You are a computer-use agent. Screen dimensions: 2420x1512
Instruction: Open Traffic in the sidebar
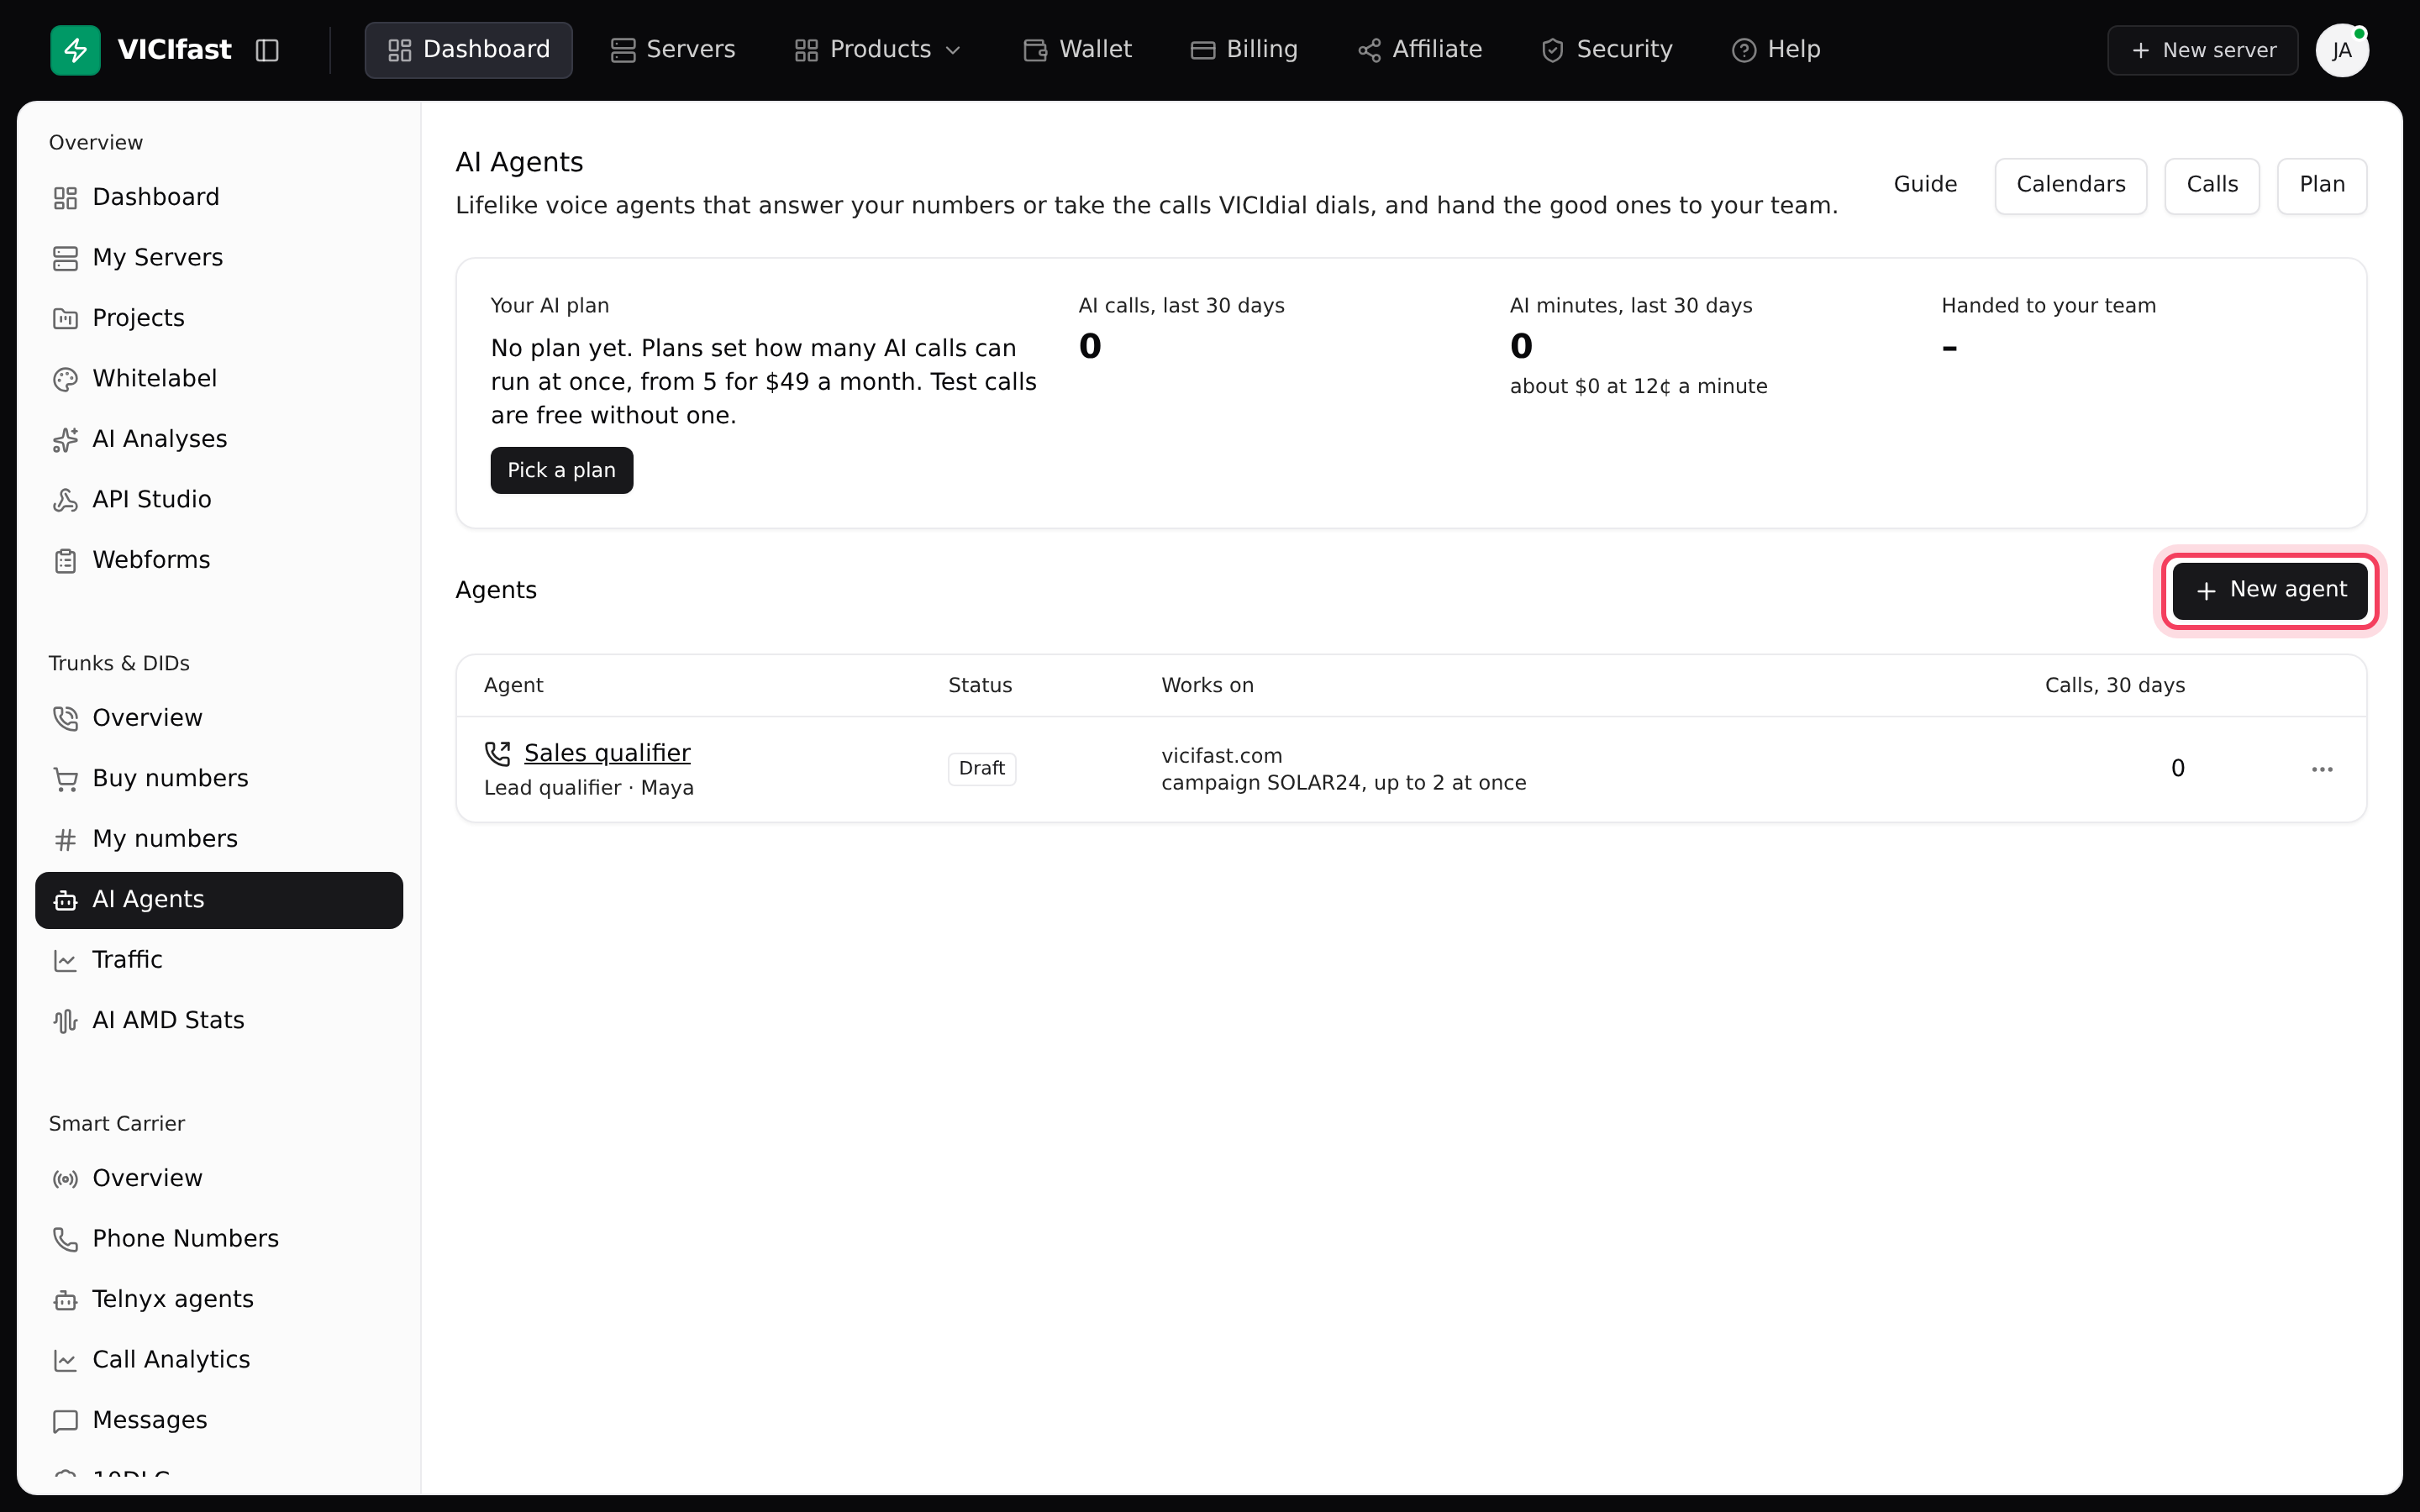click(x=219, y=960)
